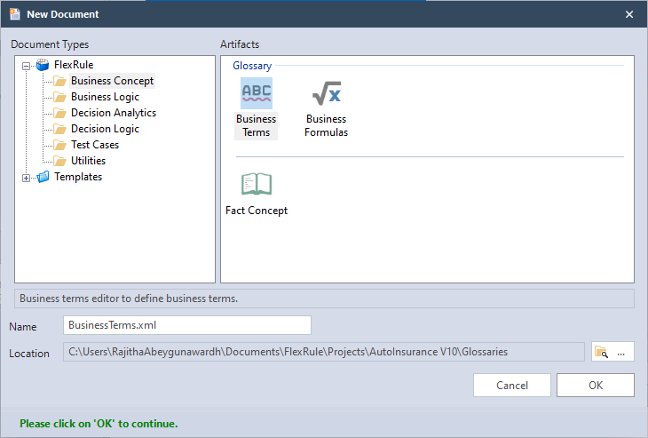Select Business Concept in document types
Screen dimensions: 648x438
coord(112,81)
